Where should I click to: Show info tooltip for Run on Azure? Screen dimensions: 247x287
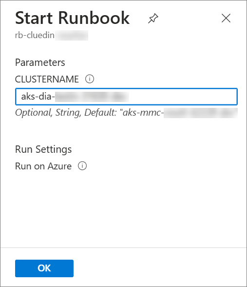(82, 166)
